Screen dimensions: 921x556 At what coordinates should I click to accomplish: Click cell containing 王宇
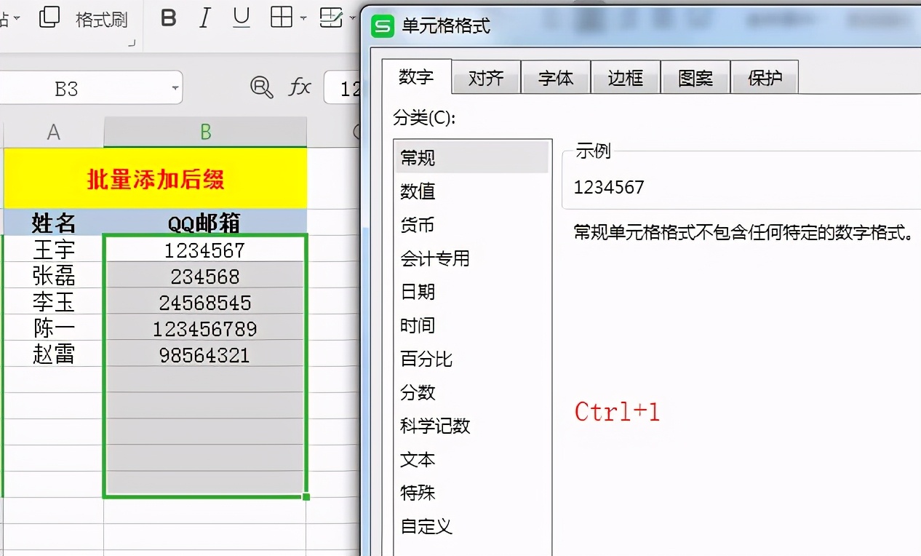pos(54,249)
